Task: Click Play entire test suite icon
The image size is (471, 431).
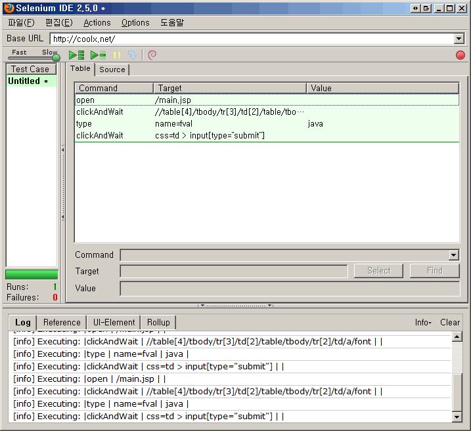Action: [x=77, y=56]
